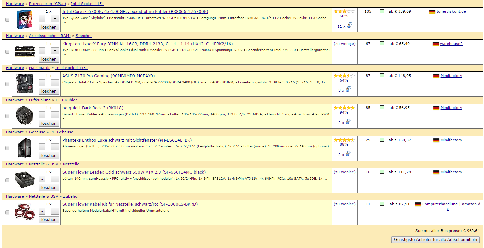
Task: Open Kingston HyperX Fury RAM thumbnail
Action: (x=24, y=52)
